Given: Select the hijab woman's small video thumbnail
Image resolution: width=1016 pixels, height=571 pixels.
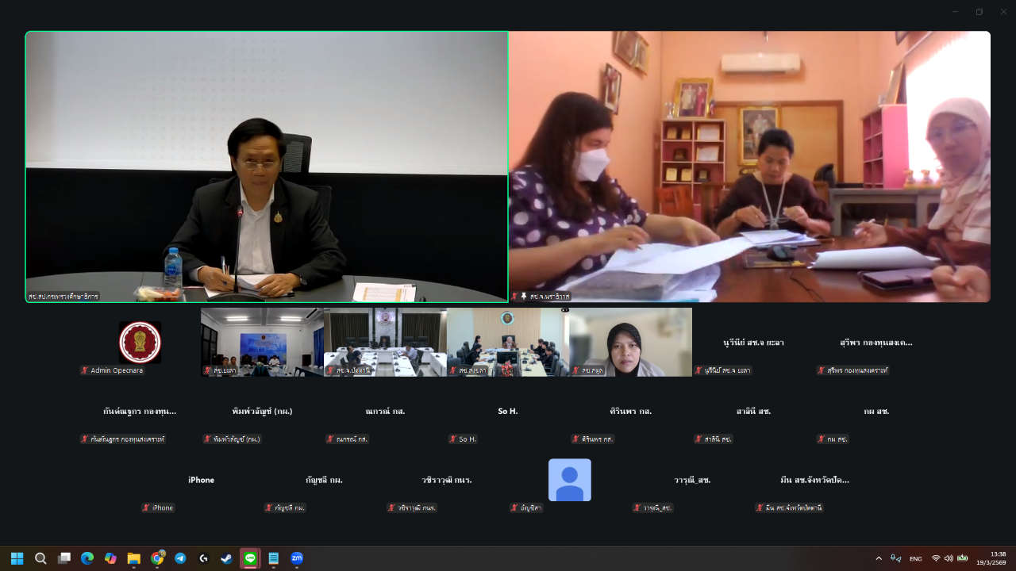Looking at the screenshot, I should coord(630,342).
